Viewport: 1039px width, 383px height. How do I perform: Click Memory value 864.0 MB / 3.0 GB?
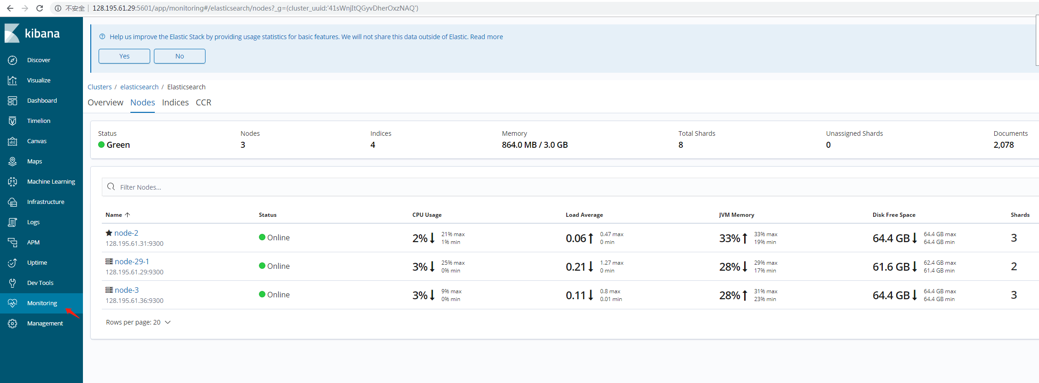coord(534,145)
